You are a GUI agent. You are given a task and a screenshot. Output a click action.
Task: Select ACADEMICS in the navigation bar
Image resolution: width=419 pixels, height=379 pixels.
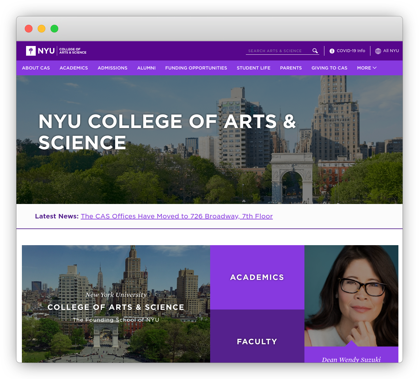click(74, 68)
